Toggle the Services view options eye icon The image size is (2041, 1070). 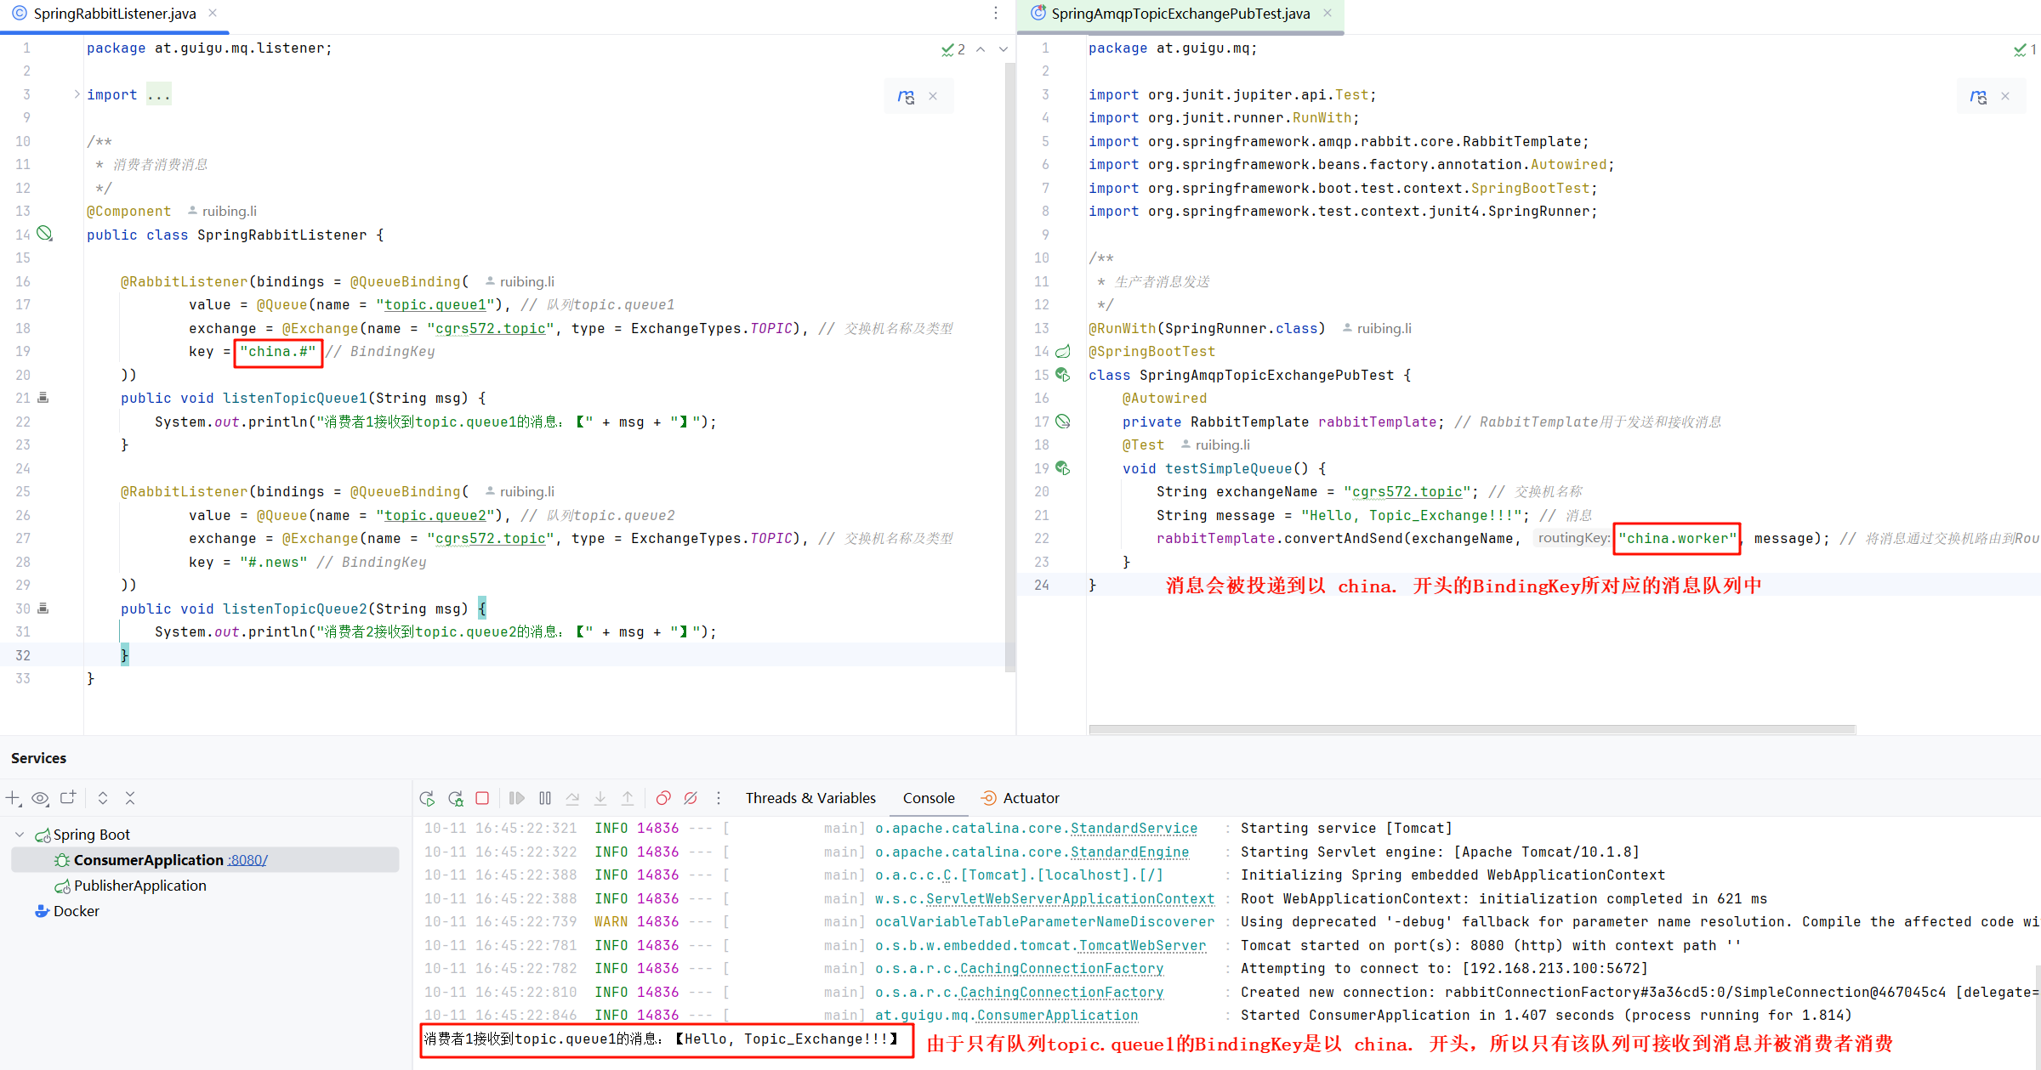(x=40, y=798)
